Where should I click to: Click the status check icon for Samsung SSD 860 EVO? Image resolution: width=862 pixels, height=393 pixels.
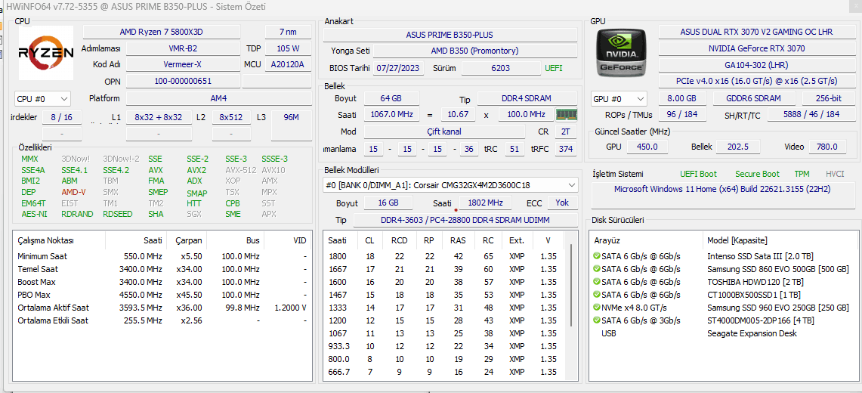click(597, 269)
